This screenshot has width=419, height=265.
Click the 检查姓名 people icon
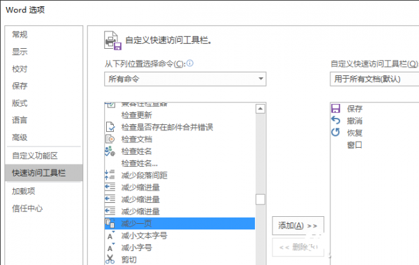click(110, 151)
